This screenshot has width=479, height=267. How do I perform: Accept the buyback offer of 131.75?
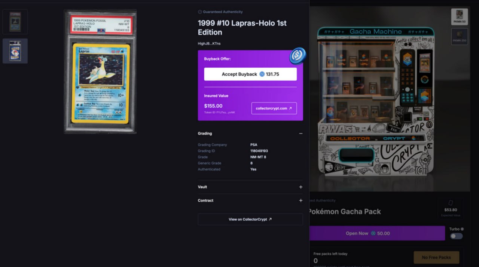250,74
